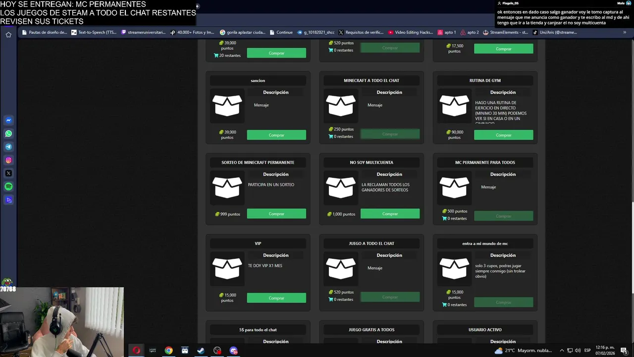This screenshot has width=634, height=357.
Task: Open X (Twitter) in the browser sidebar
Action: click(8, 174)
